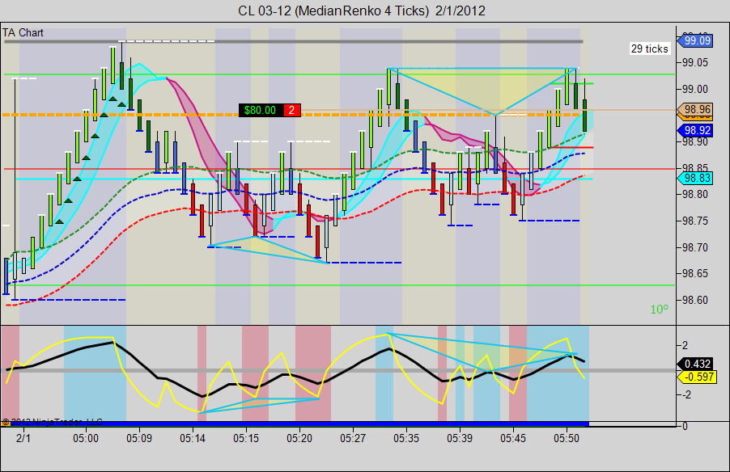Click the orange 98.96 price marker
Viewport: 730px width, 472px height.
[695, 109]
